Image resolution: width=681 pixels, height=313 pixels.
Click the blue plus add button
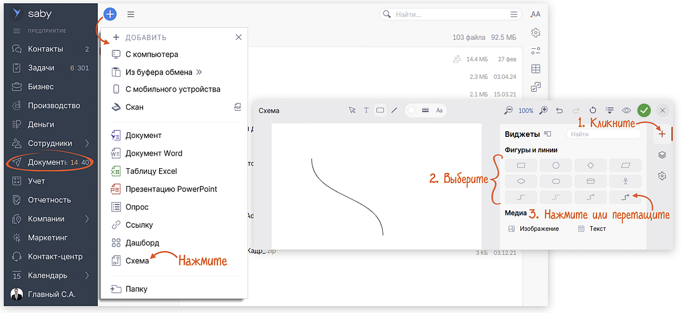tap(110, 14)
